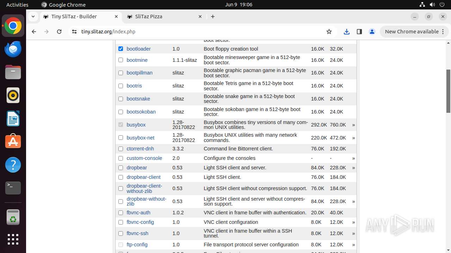The width and height of the screenshot is (451, 253).
Task: Open Google Chrome from the dock
Action: (x=13, y=26)
